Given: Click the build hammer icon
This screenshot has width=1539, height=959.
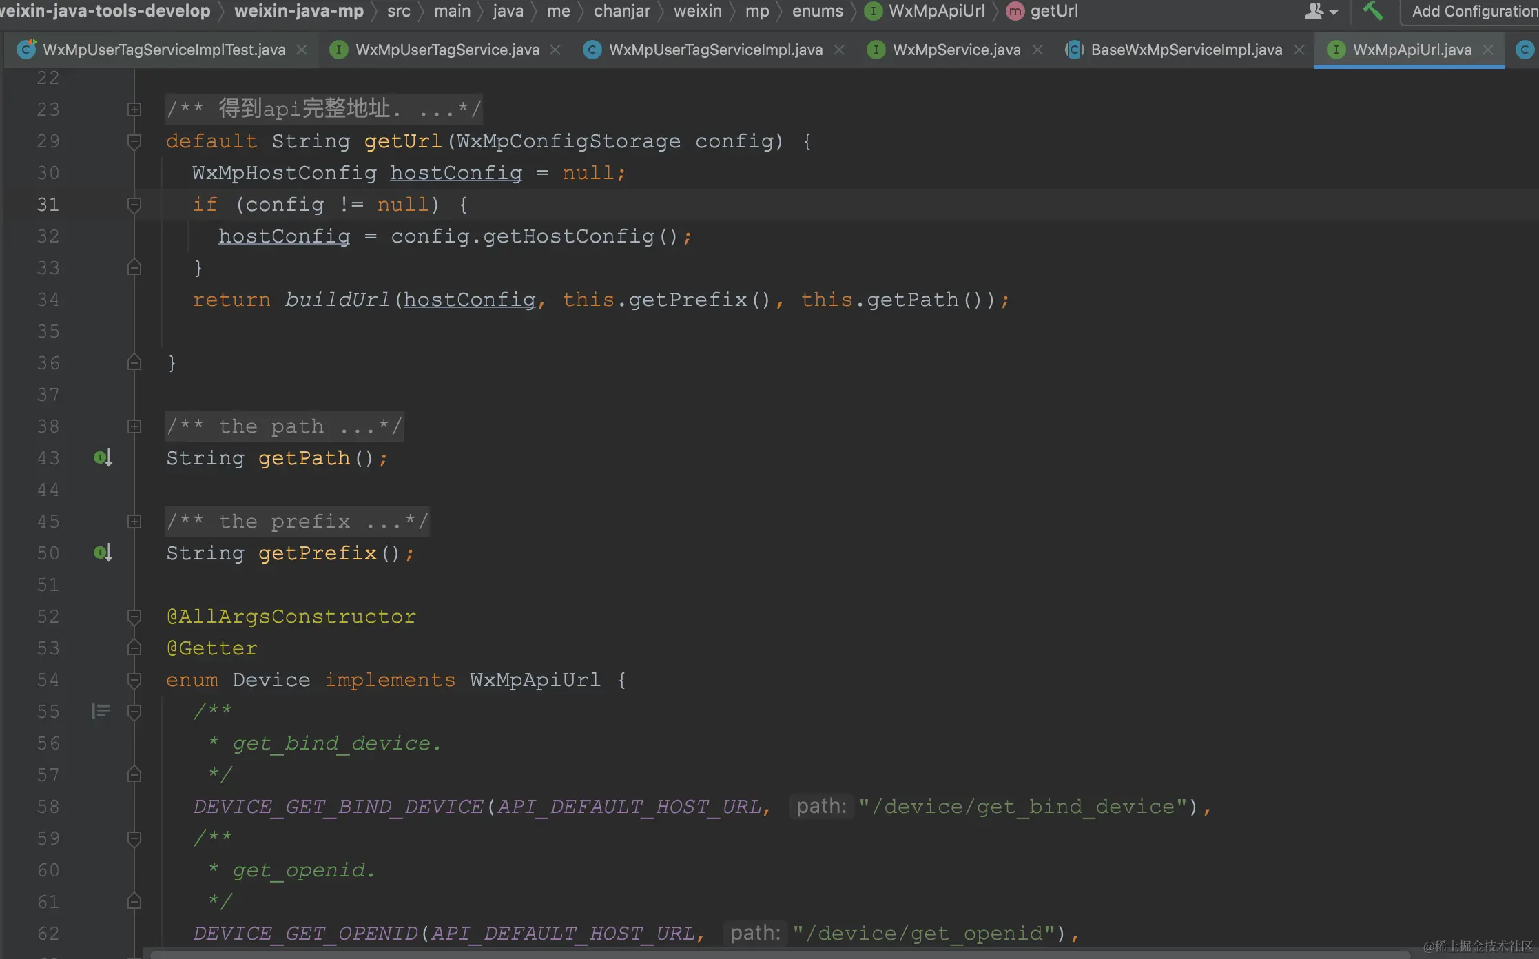Looking at the screenshot, I should tap(1372, 11).
